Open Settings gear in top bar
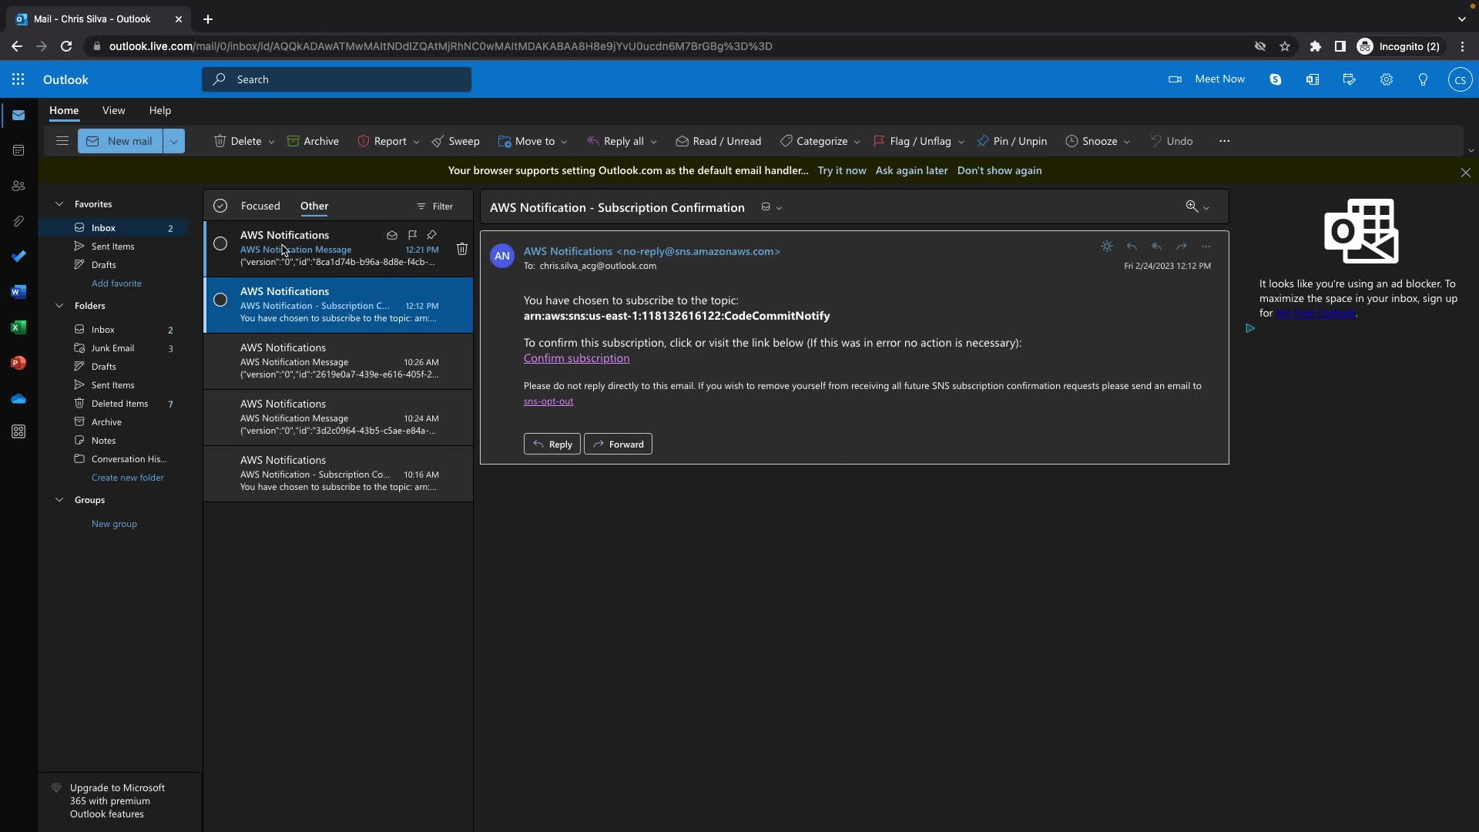 pyautogui.click(x=1386, y=79)
